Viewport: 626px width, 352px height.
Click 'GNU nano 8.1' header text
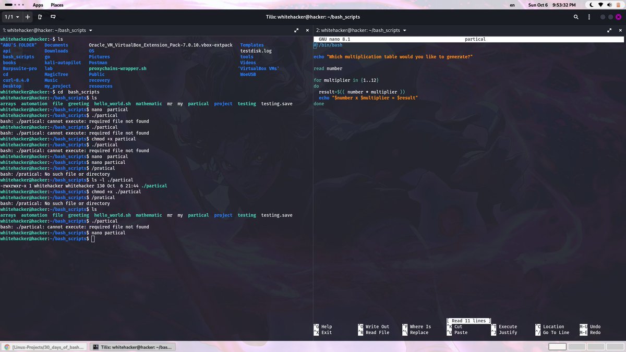click(334, 39)
